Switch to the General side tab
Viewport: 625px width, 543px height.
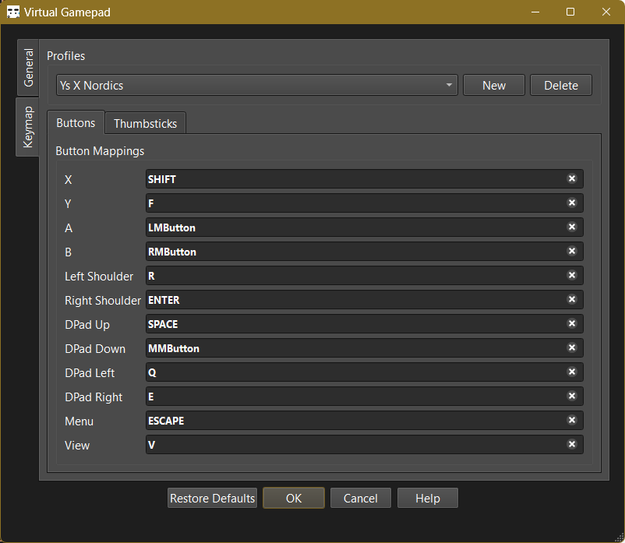pos(28,68)
